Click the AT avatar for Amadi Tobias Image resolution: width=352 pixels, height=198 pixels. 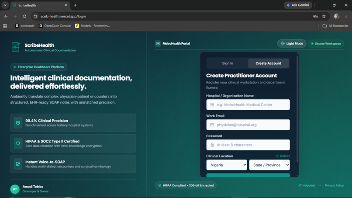pos(15,189)
